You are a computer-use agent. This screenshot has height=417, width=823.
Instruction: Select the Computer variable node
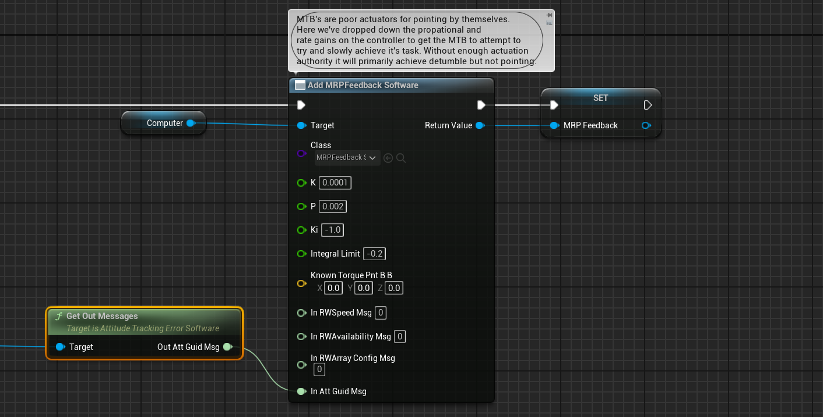164,123
